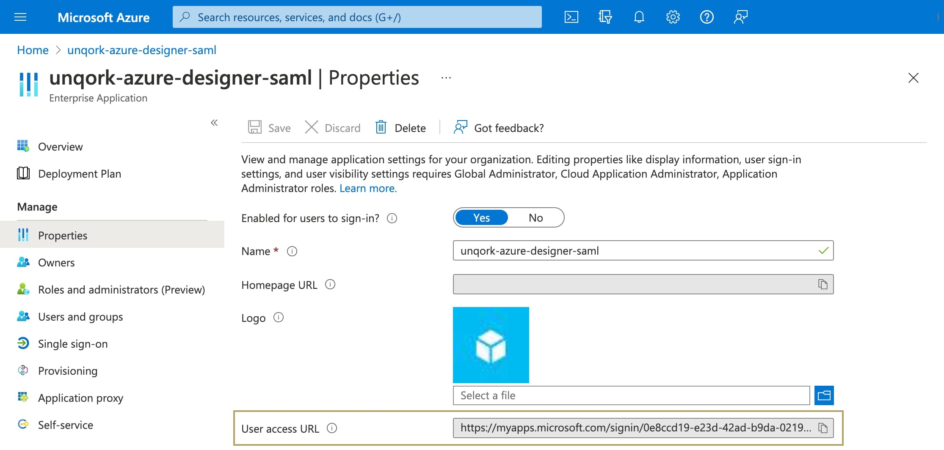Image resolution: width=944 pixels, height=450 pixels.
Task: Click the application logo thumbnail
Action: click(x=491, y=345)
